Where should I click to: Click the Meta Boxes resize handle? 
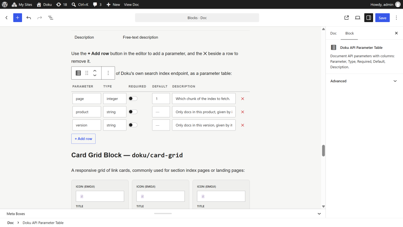(163, 213)
